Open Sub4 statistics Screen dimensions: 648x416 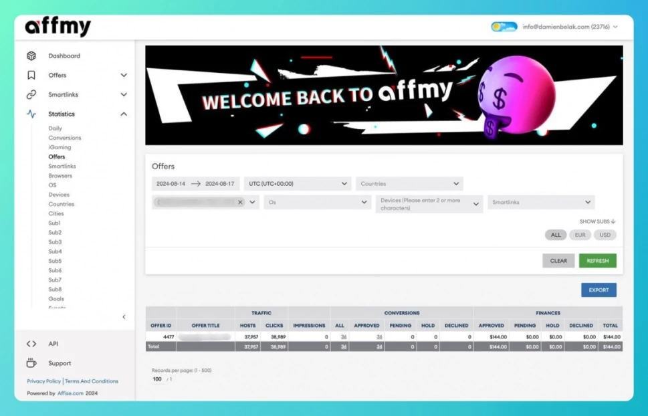pyautogui.click(x=55, y=251)
